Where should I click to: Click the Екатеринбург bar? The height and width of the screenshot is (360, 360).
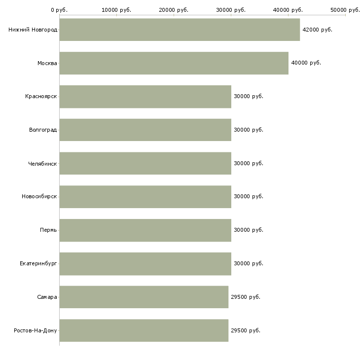pos(145,263)
